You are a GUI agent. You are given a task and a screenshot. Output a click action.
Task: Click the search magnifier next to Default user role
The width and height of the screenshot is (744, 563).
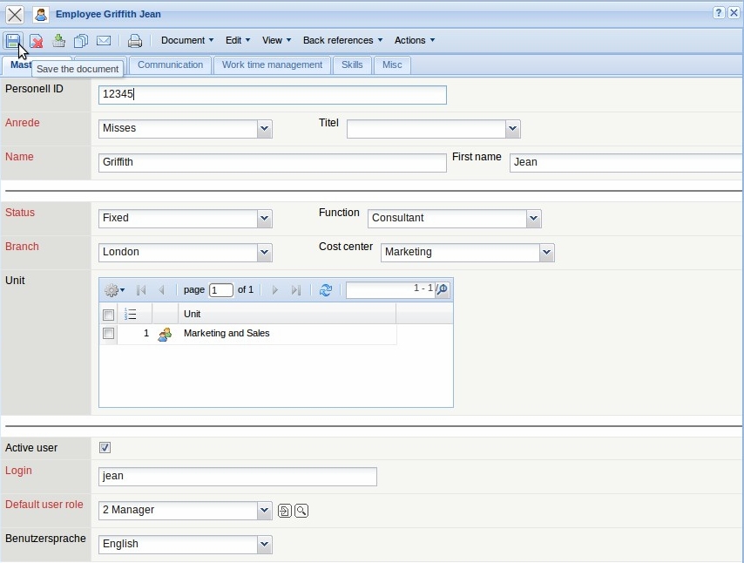[301, 511]
